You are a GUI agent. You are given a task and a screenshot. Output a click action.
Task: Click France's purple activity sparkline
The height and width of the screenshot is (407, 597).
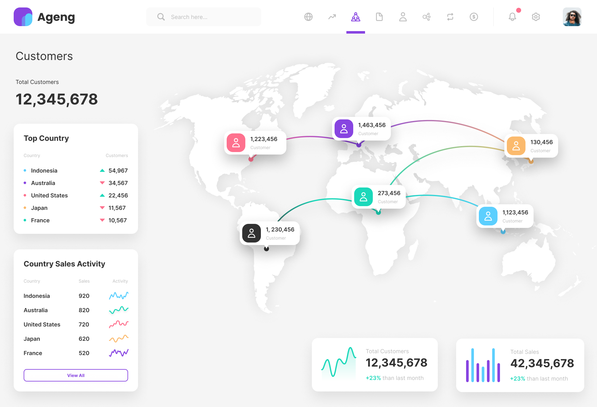[x=118, y=353]
